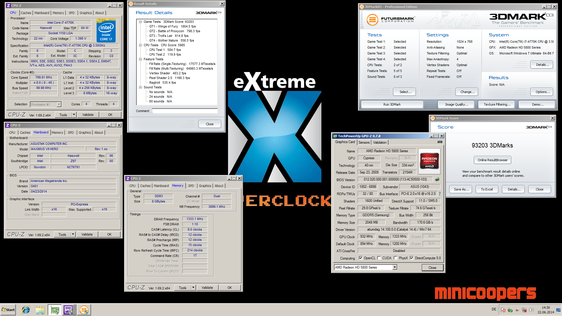
Task: Click the Run 3DMark button
Action: pyautogui.click(x=392, y=104)
